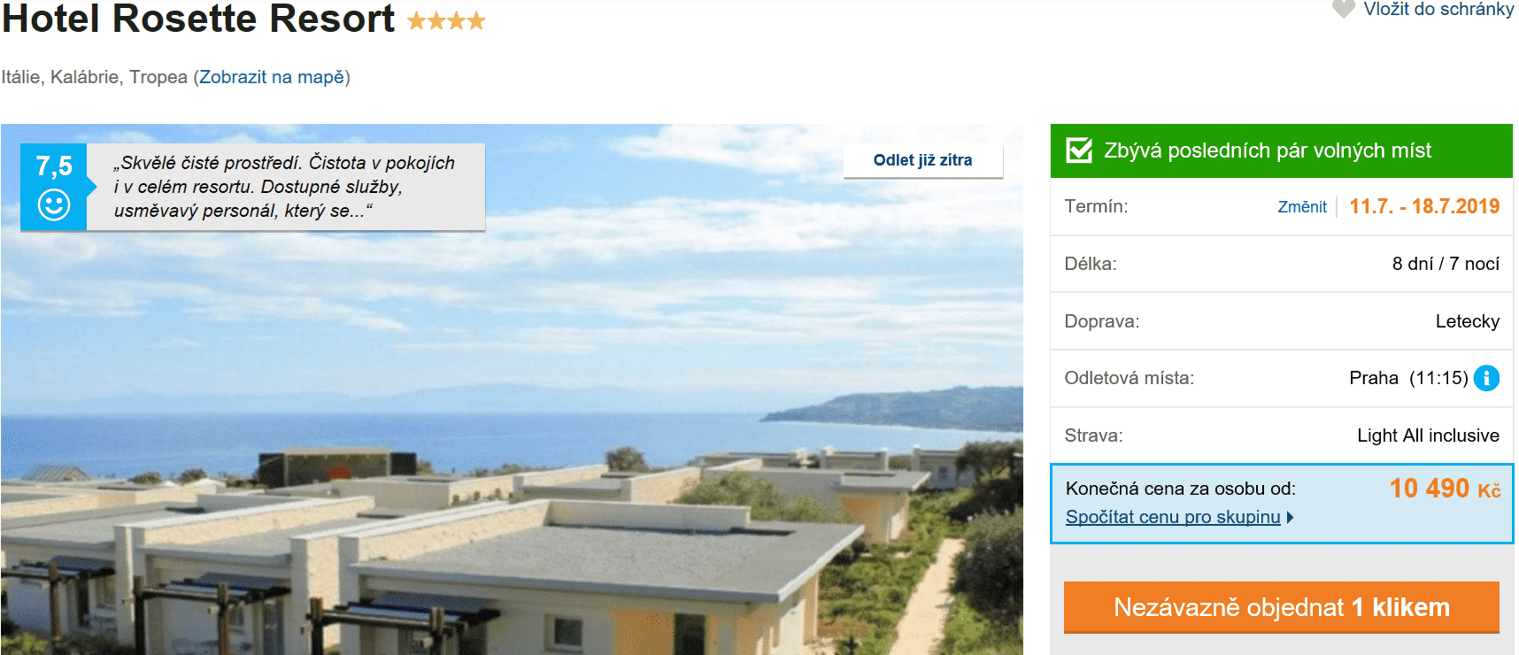Viewport: 1519px width, 655px height.
Task: Click the 10 490 Kč price
Action: [1444, 489]
